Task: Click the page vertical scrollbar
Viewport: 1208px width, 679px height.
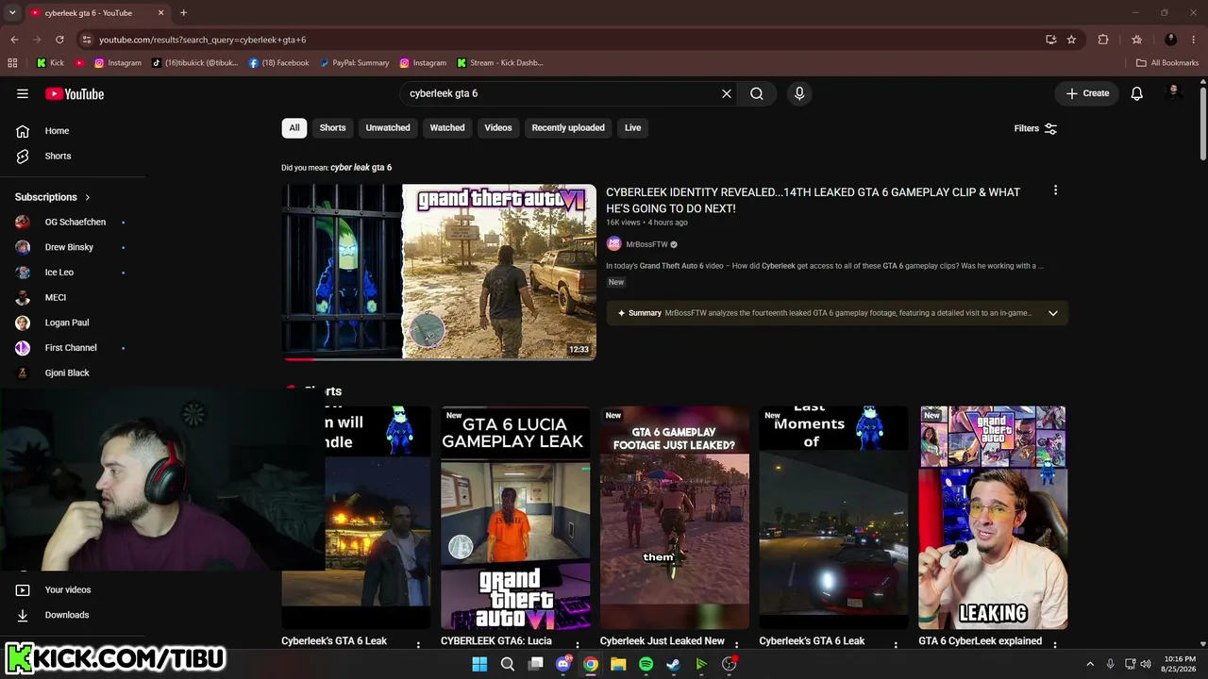Action: click(1202, 123)
